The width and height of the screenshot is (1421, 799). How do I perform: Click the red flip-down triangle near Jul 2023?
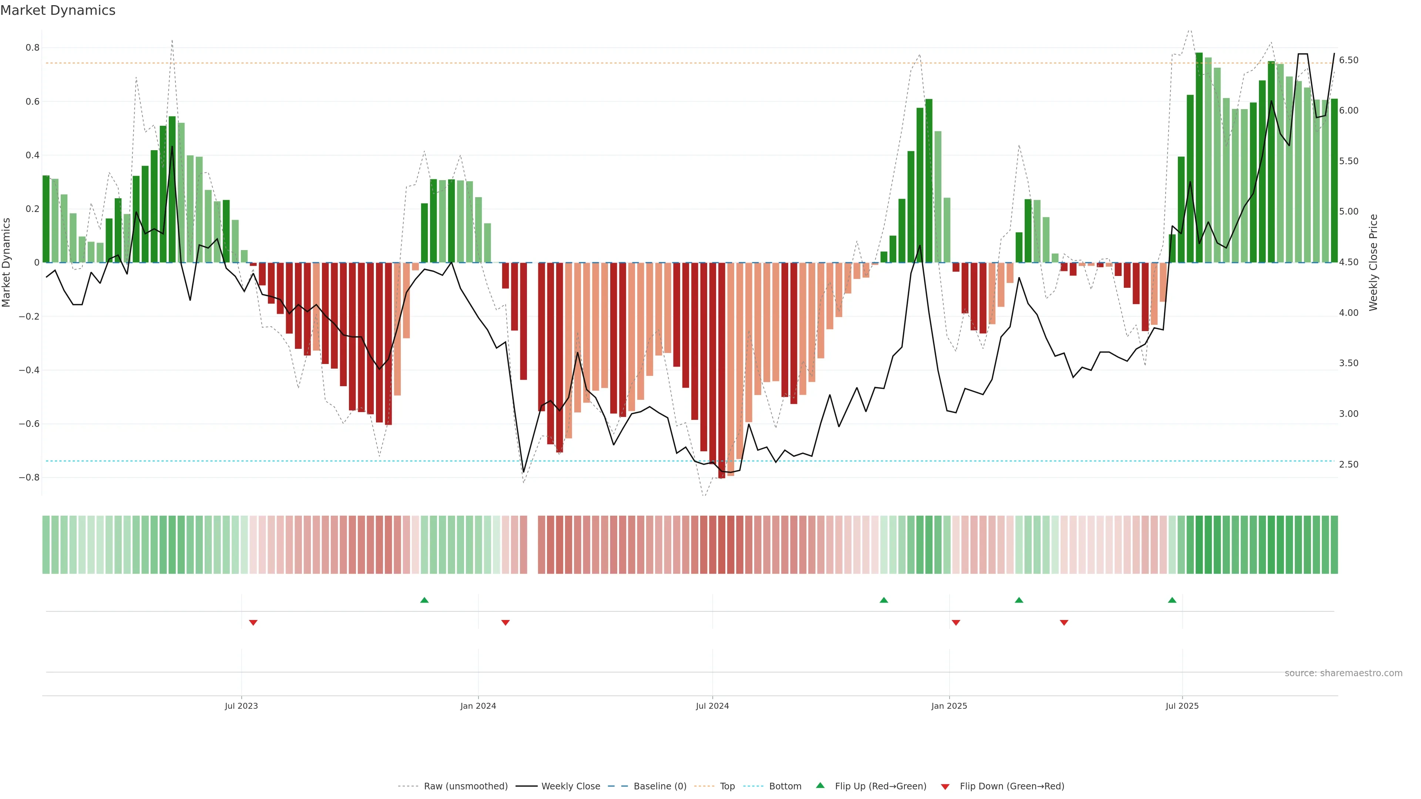pyautogui.click(x=253, y=623)
